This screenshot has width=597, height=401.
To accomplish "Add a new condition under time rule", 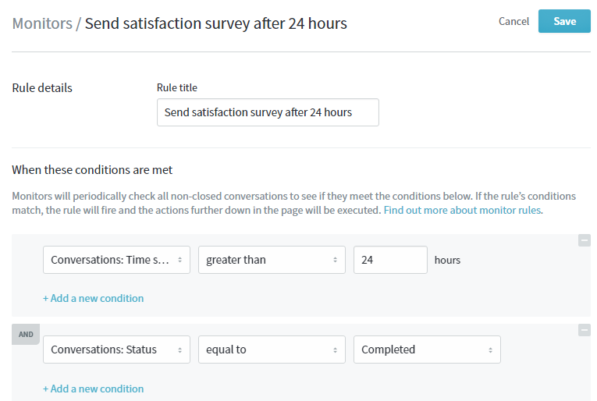I will (94, 298).
